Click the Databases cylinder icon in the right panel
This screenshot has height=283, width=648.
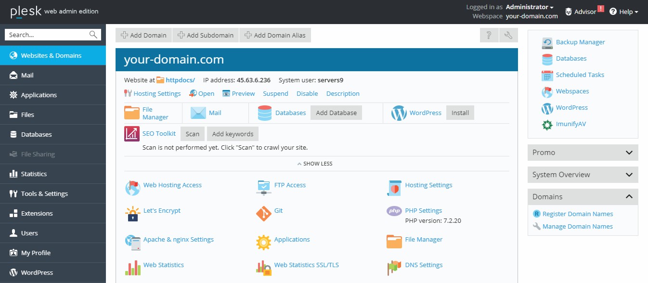(547, 59)
